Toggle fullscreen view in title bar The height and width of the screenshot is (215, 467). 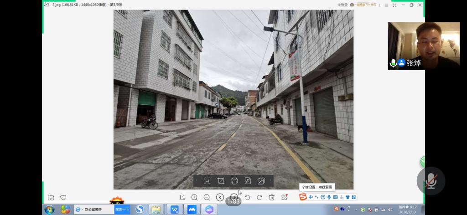[394, 5]
